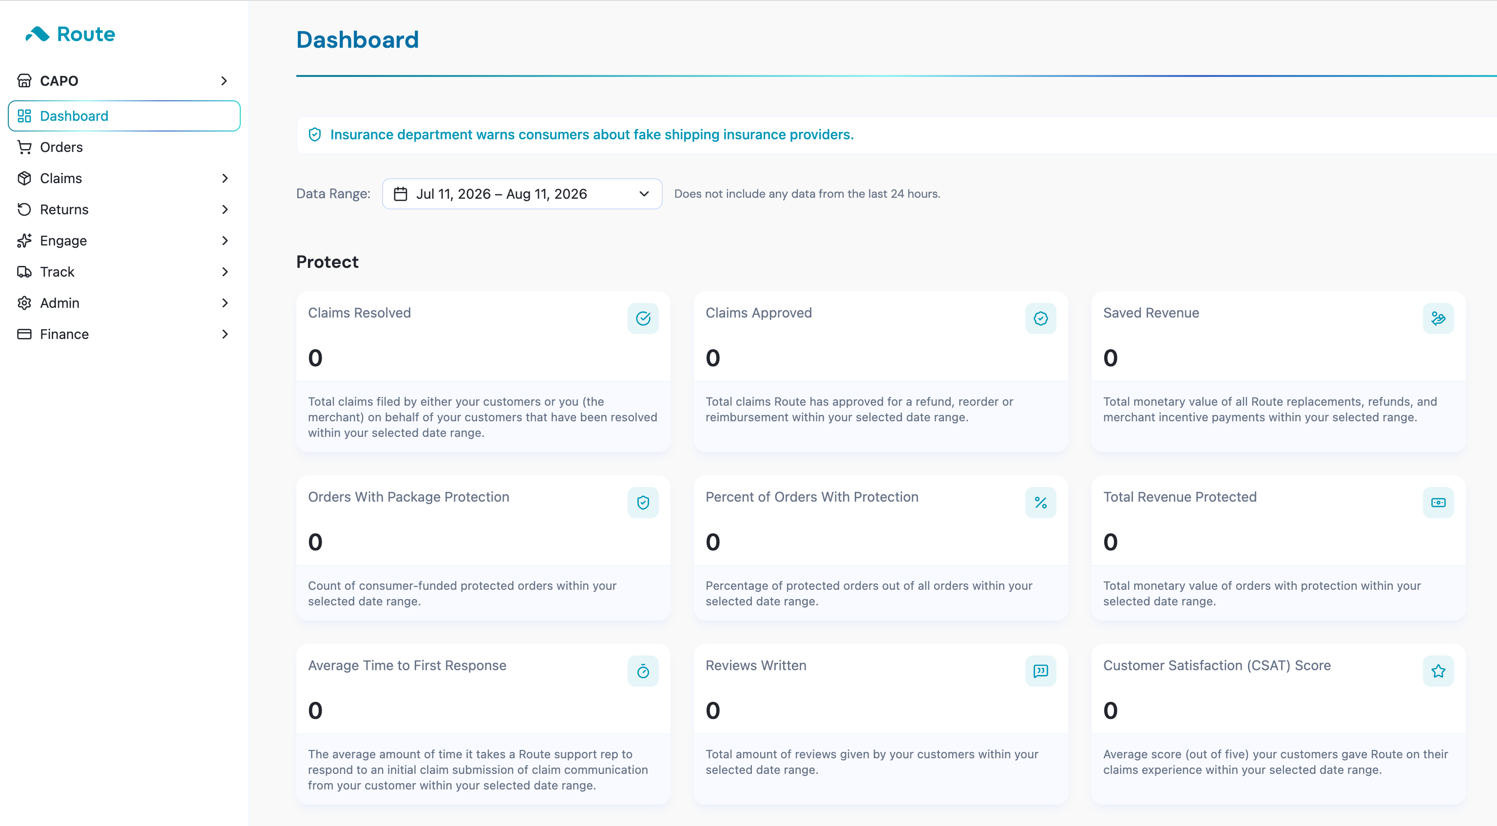Click the Orders With Package Protection title
This screenshot has height=826, width=1497.
(408, 497)
